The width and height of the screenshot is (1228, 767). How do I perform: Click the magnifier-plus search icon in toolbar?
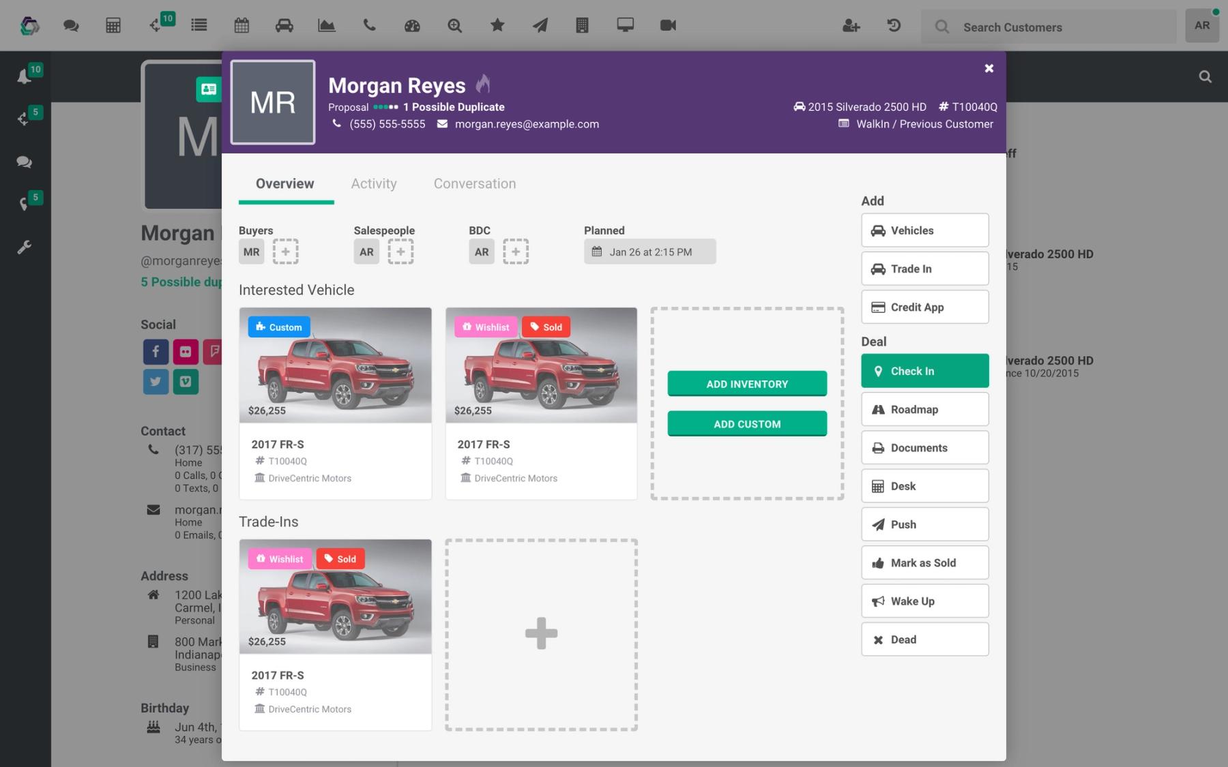[454, 26]
